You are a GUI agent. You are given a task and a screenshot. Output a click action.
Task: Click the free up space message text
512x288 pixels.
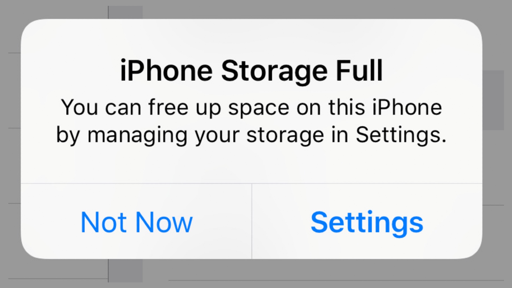(251, 121)
